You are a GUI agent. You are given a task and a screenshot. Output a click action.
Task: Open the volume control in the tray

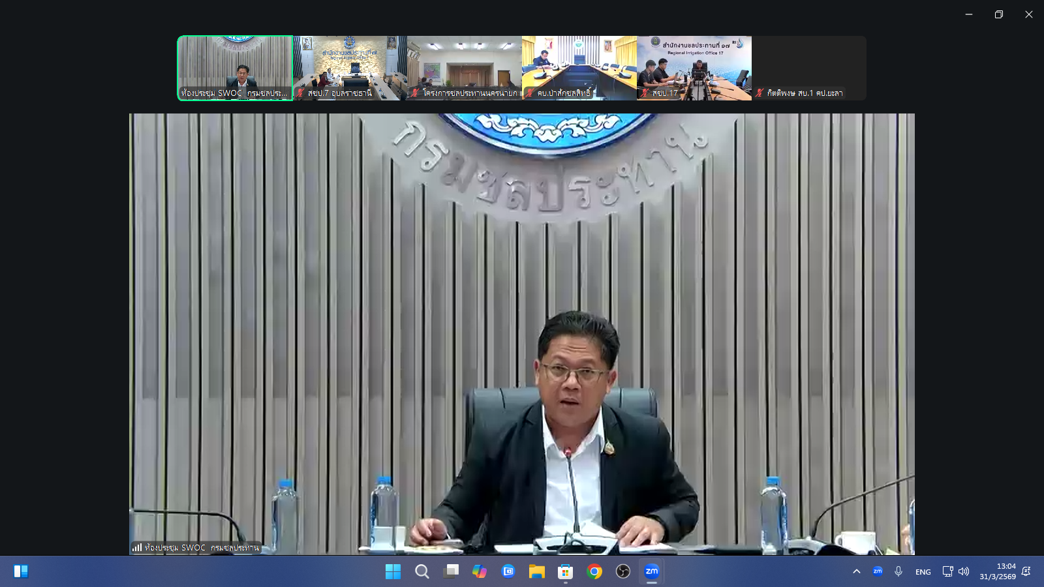(x=964, y=571)
